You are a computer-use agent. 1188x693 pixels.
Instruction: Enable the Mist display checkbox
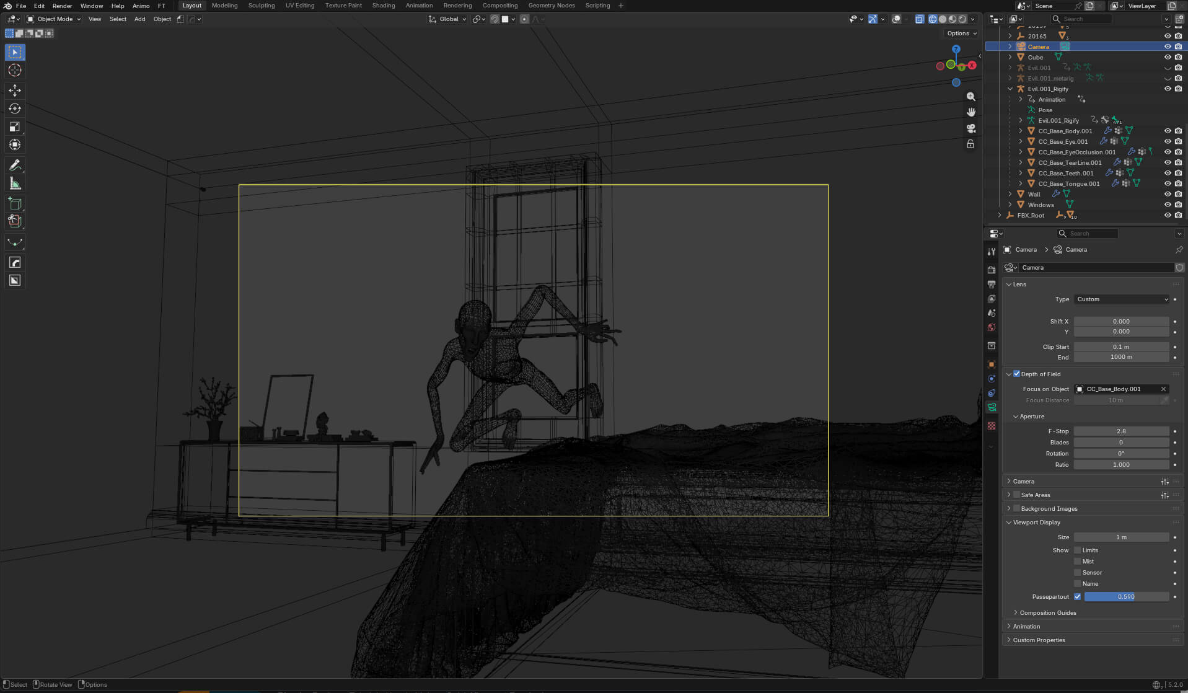click(1078, 562)
